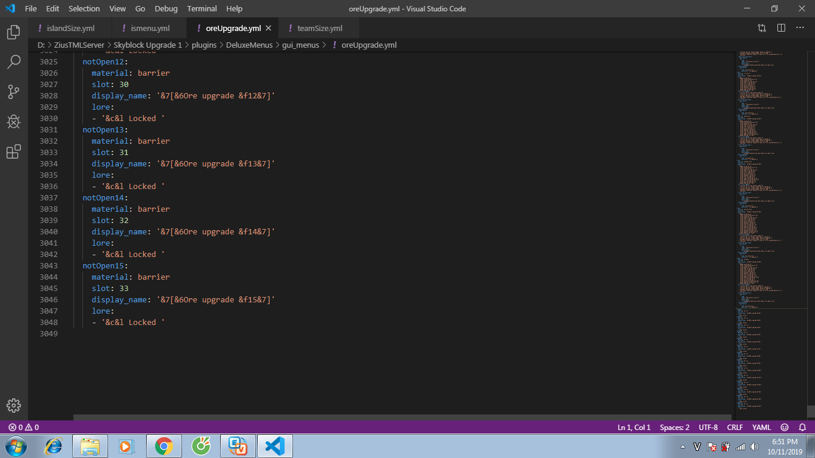This screenshot has width=815, height=458.
Task: Click the feedback smiley icon
Action: tap(785, 428)
